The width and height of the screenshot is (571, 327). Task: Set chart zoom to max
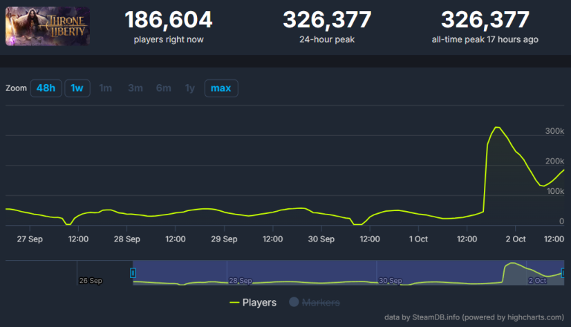coord(221,88)
